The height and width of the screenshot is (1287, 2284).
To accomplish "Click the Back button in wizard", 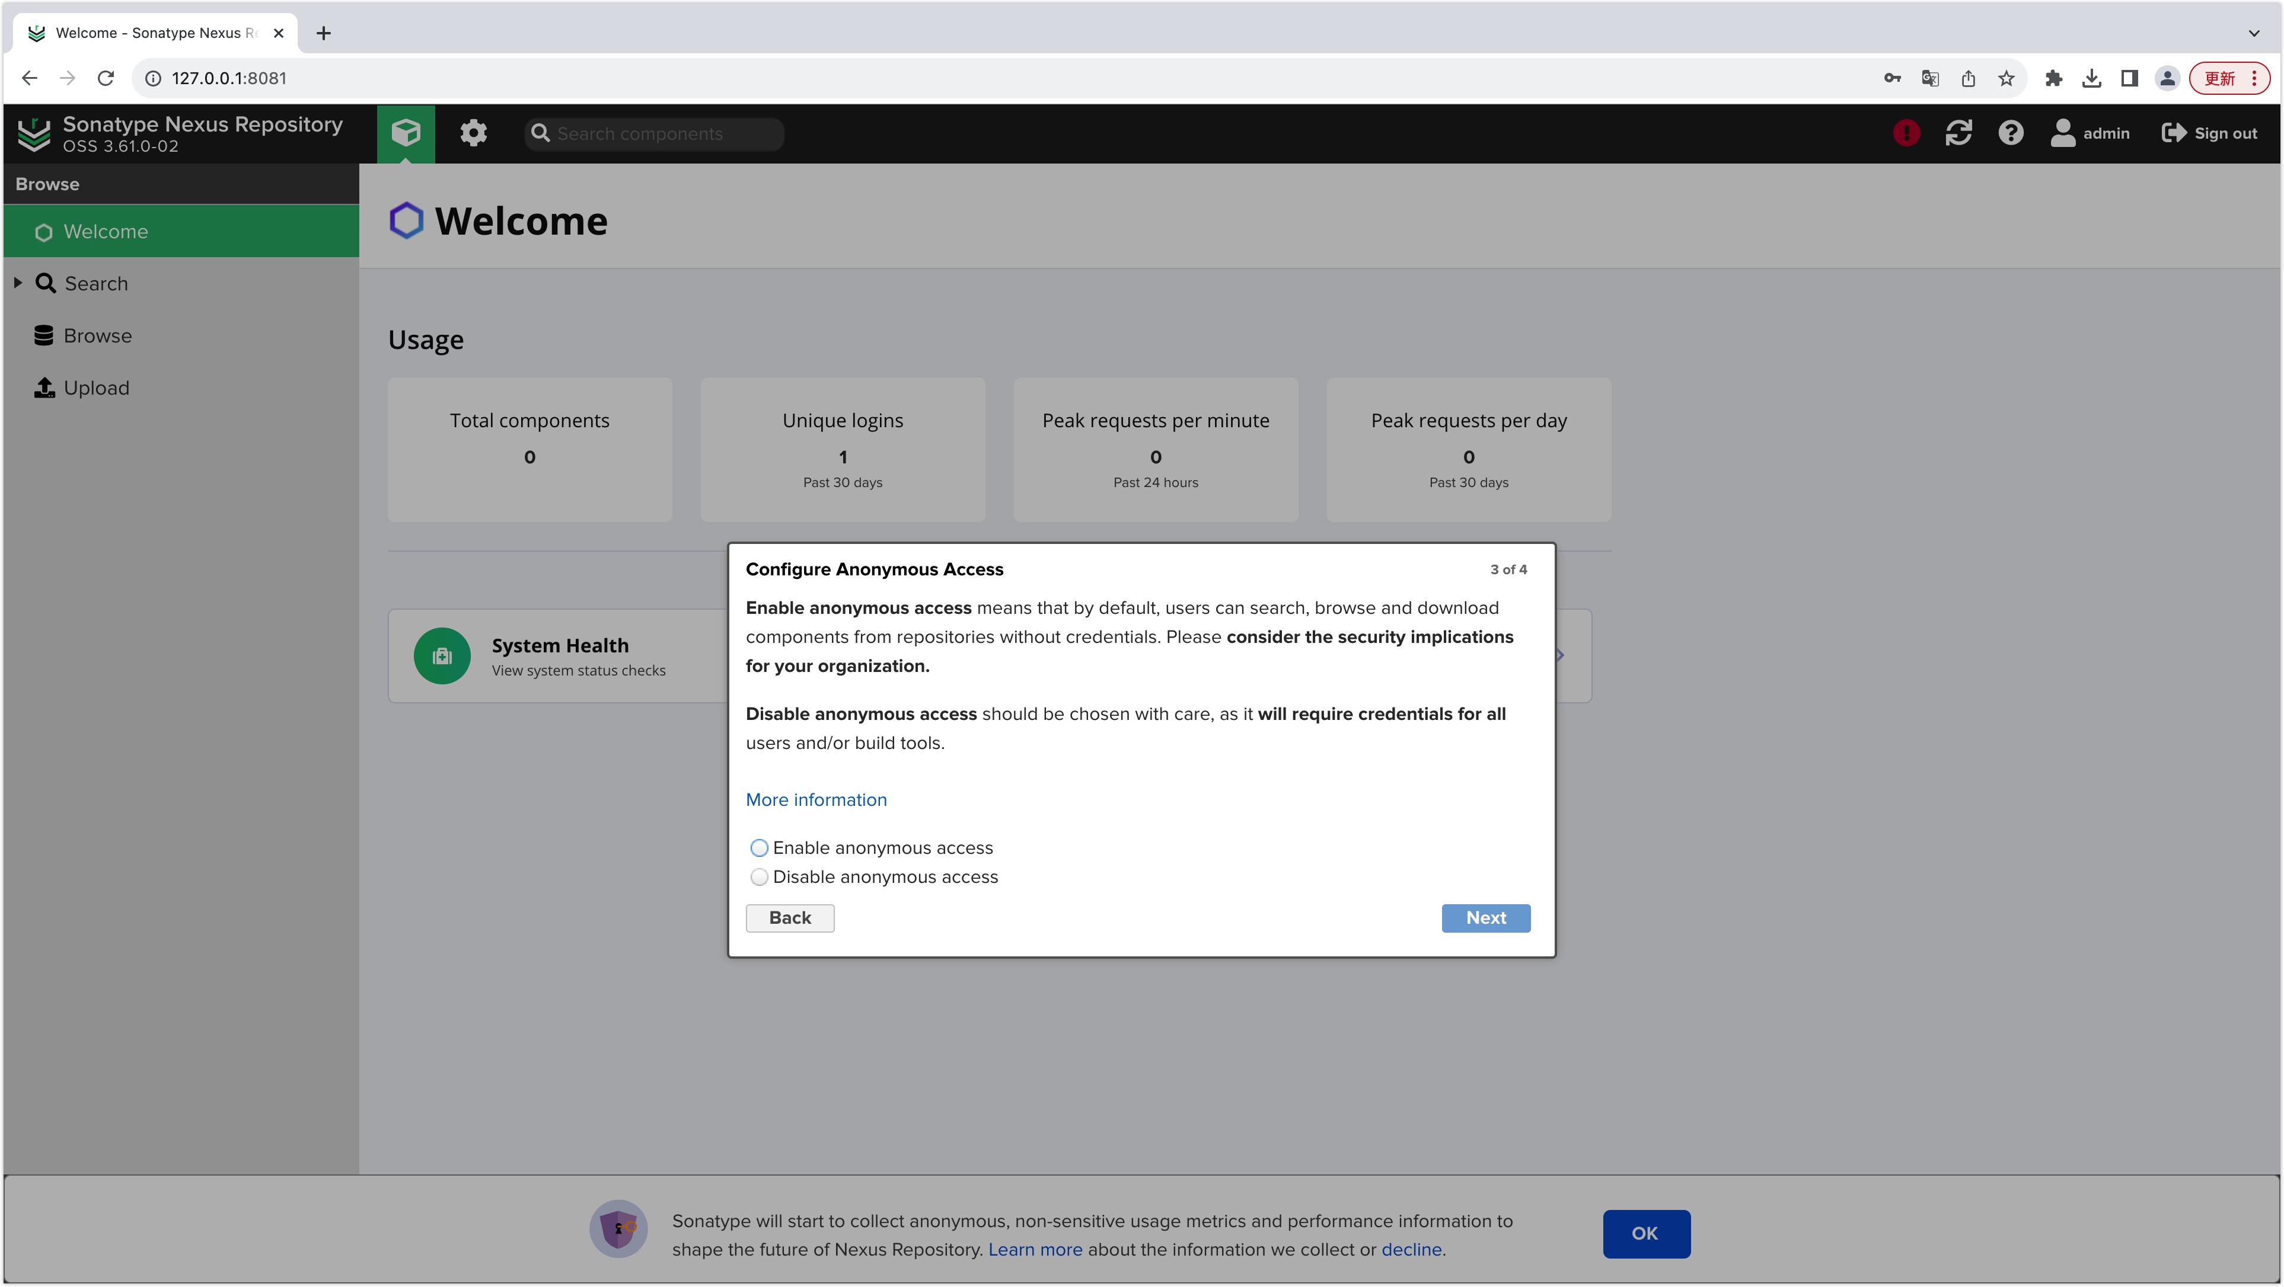I will coord(789,918).
